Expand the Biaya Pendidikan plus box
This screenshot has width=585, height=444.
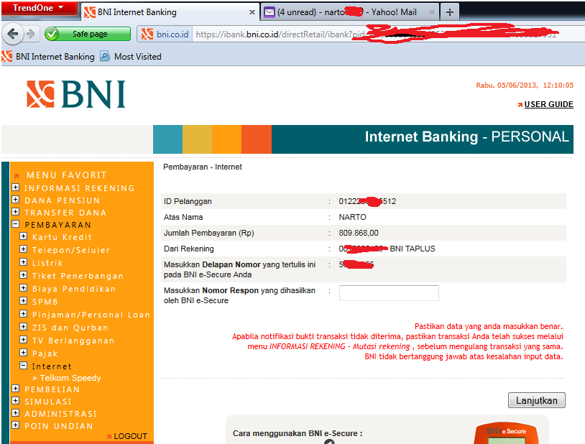pyautogui.click(x=24, y=288)
